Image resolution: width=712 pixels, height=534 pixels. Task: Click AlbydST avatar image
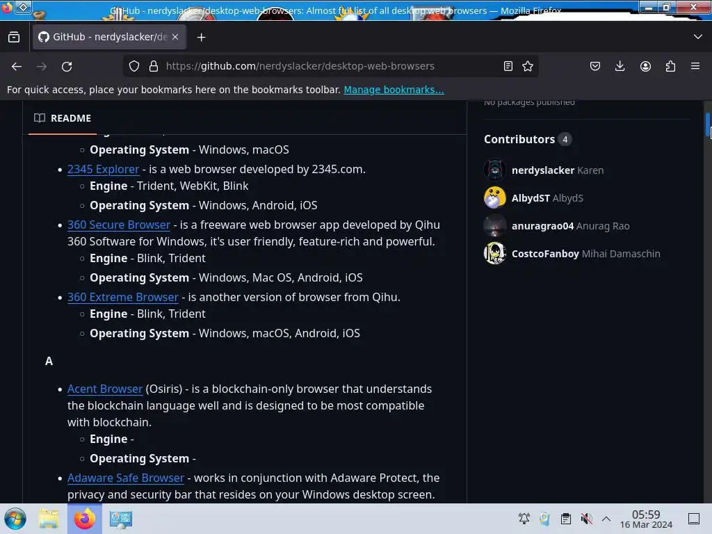pyautogui.click(x=495, y=197)
